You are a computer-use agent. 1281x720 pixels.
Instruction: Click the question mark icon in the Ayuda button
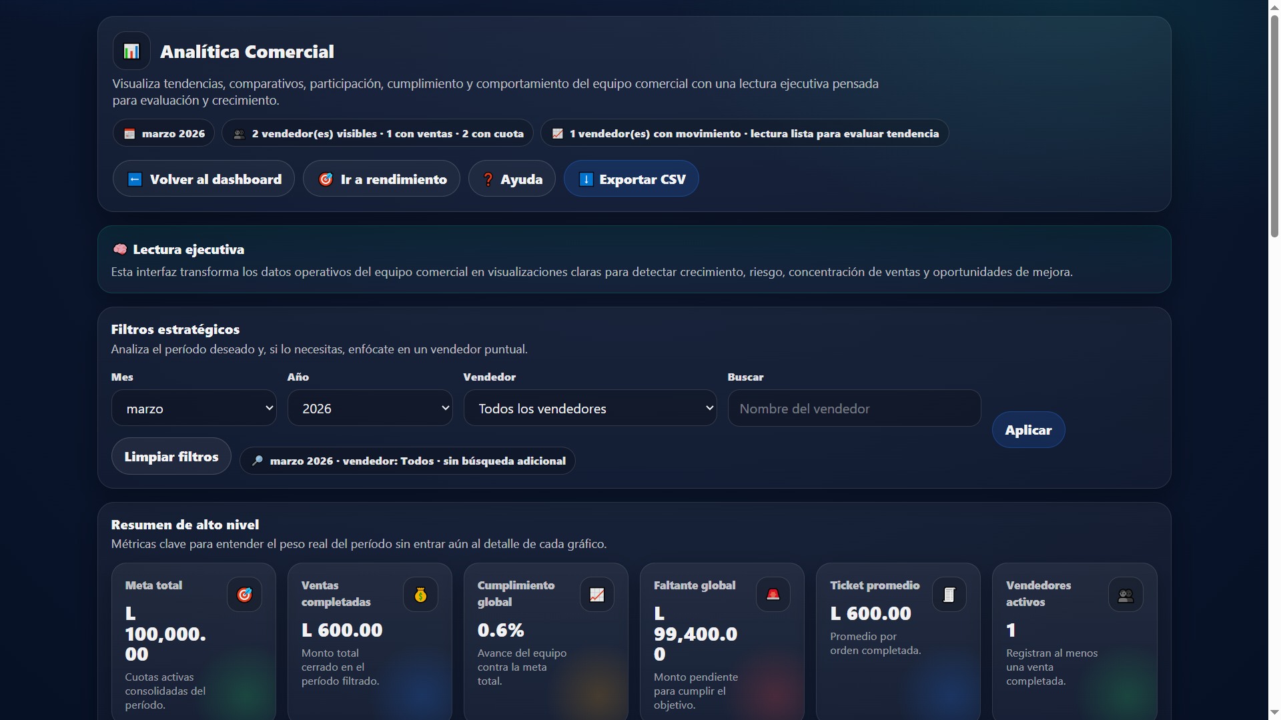tap(488, 179)
